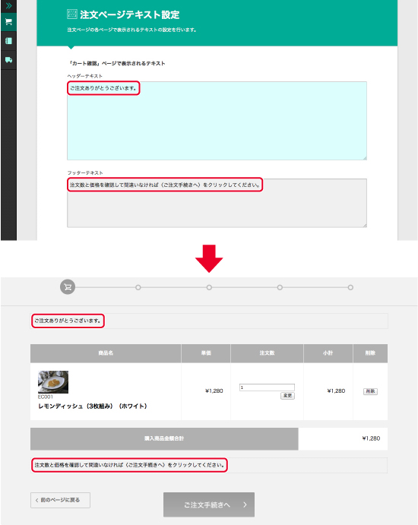This screenshot has width=418, height=525.
Task: Click the order quantity input field
Action: pyautogui.click(x=267, y=387)
